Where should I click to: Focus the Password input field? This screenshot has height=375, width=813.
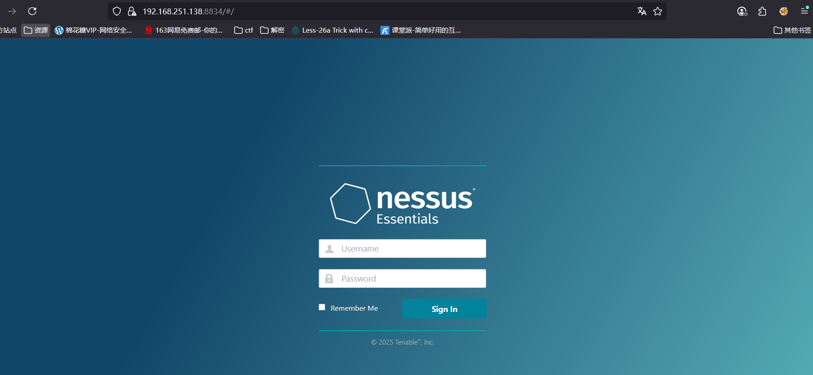(402, 278)
